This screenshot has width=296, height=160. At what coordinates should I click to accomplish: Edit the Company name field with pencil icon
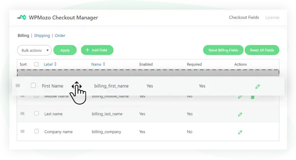click(240, 132)
